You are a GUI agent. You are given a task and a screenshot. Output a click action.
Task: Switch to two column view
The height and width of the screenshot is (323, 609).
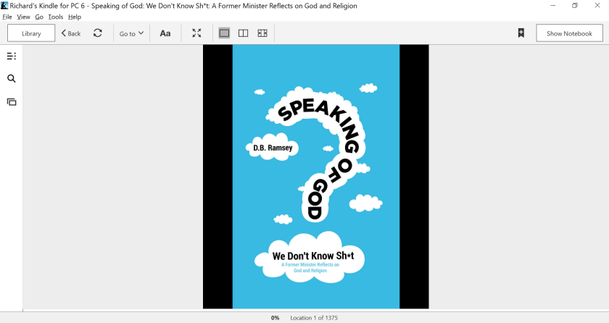[244, 33]
